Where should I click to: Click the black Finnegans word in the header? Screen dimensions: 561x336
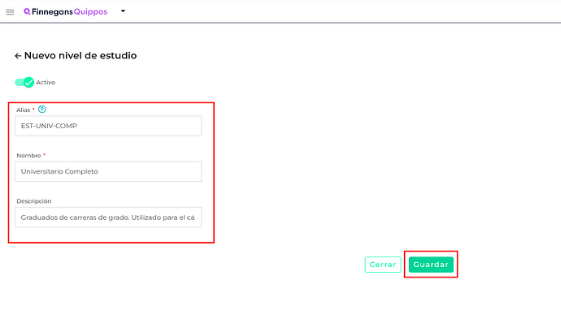click(x=52, y=12)
